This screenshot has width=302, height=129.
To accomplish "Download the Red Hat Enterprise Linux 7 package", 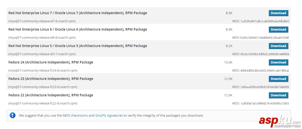I will point(278,13).
